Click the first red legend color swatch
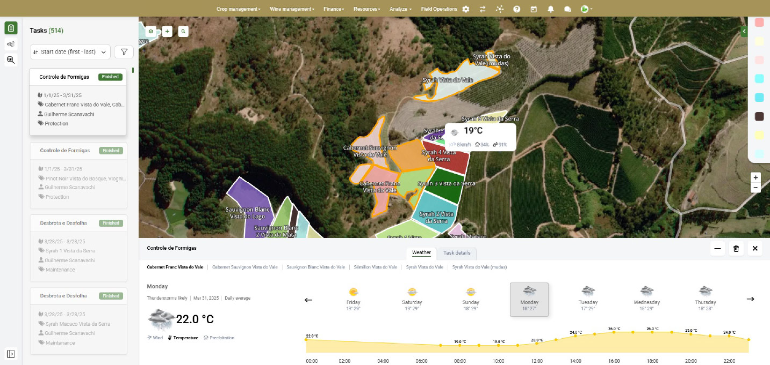770x365 pixels. (759, 23)
